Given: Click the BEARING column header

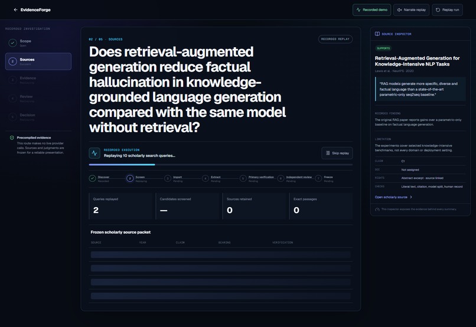Looking at the screenshot, I should [224, 243].
